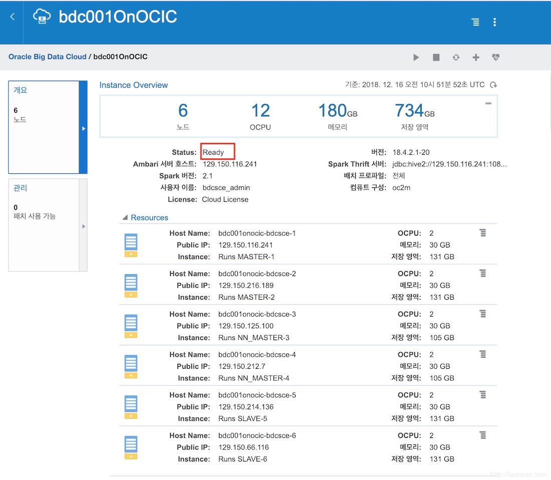Click public IP 129.150.216.189

[x=246, y=285]
